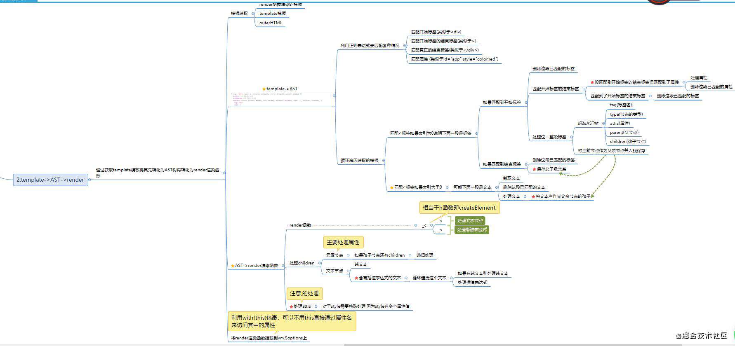This screenshot has height=346, width=735.
Task: Select the parent(父节点) node
Action: 624,133
